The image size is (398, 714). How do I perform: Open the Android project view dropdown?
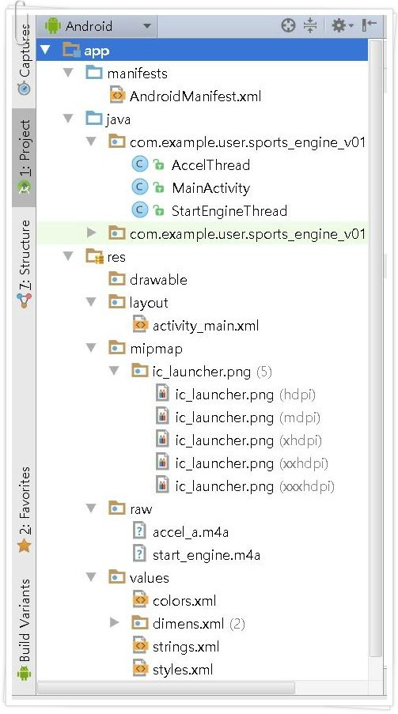98,26
